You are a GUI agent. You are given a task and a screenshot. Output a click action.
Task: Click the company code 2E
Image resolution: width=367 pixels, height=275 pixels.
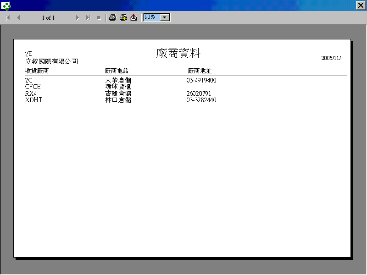pos(28,54)
